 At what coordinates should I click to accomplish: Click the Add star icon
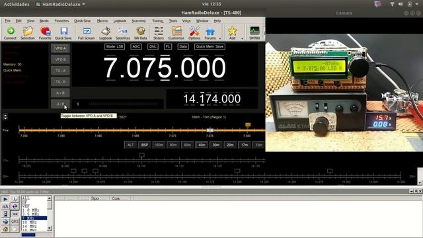(x=232, y=33)
